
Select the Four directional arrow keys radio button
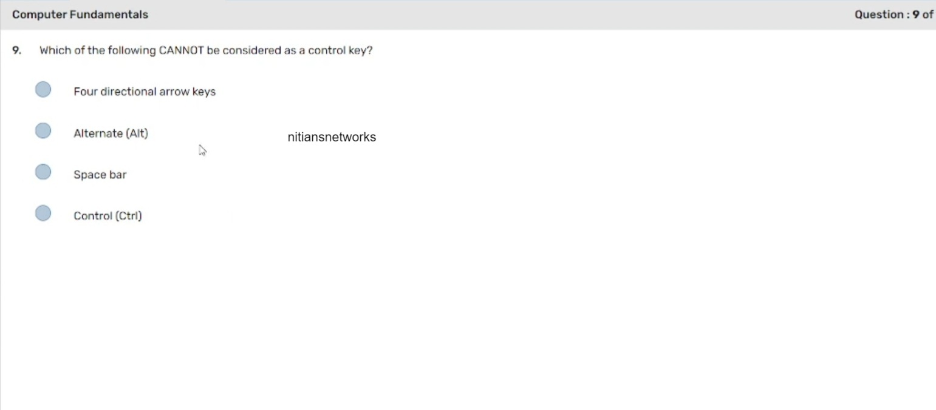pos(43,90)
